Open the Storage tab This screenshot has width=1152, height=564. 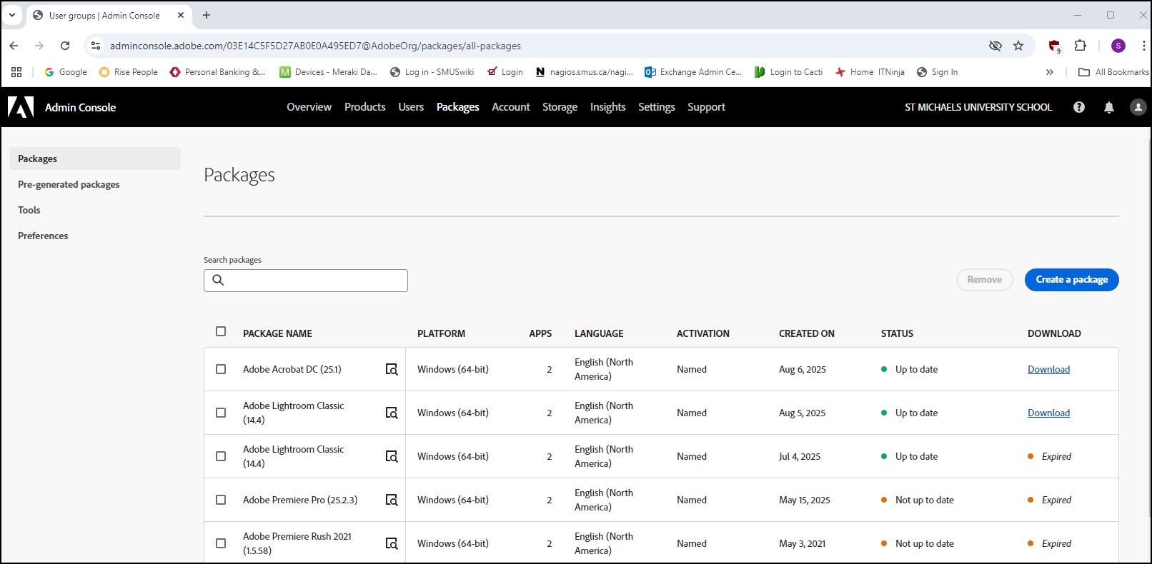pos(560,107)
